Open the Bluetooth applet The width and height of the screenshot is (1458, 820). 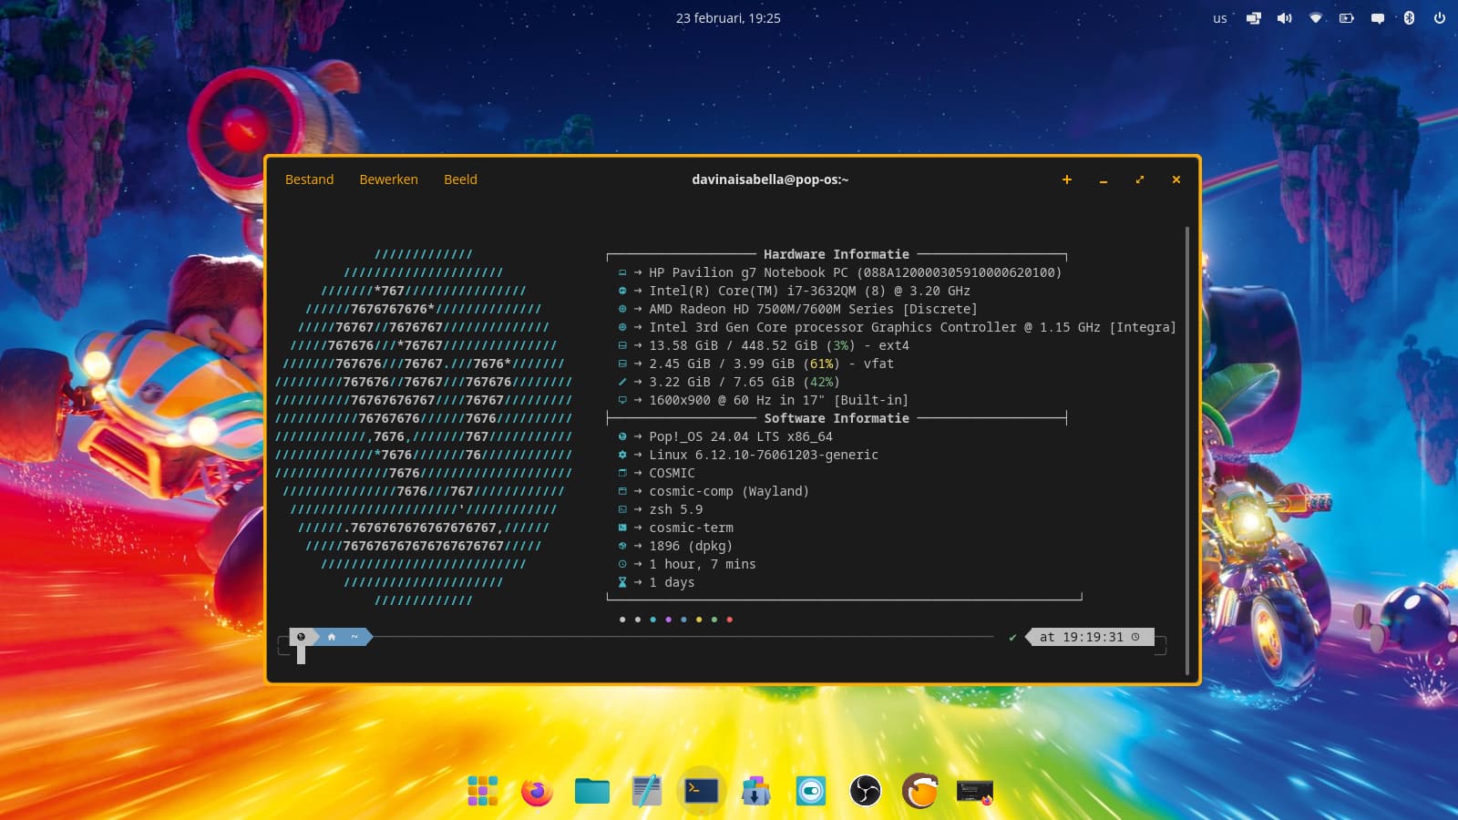pyautogui.click(x=1409, y=18)
